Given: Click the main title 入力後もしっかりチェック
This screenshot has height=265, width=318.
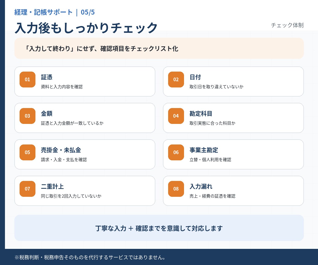Looking at the screenshot, I should click(x=86, y=28).
